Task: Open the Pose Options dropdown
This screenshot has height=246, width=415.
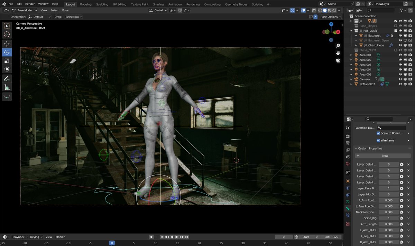Action: click(x=330, y=17)
